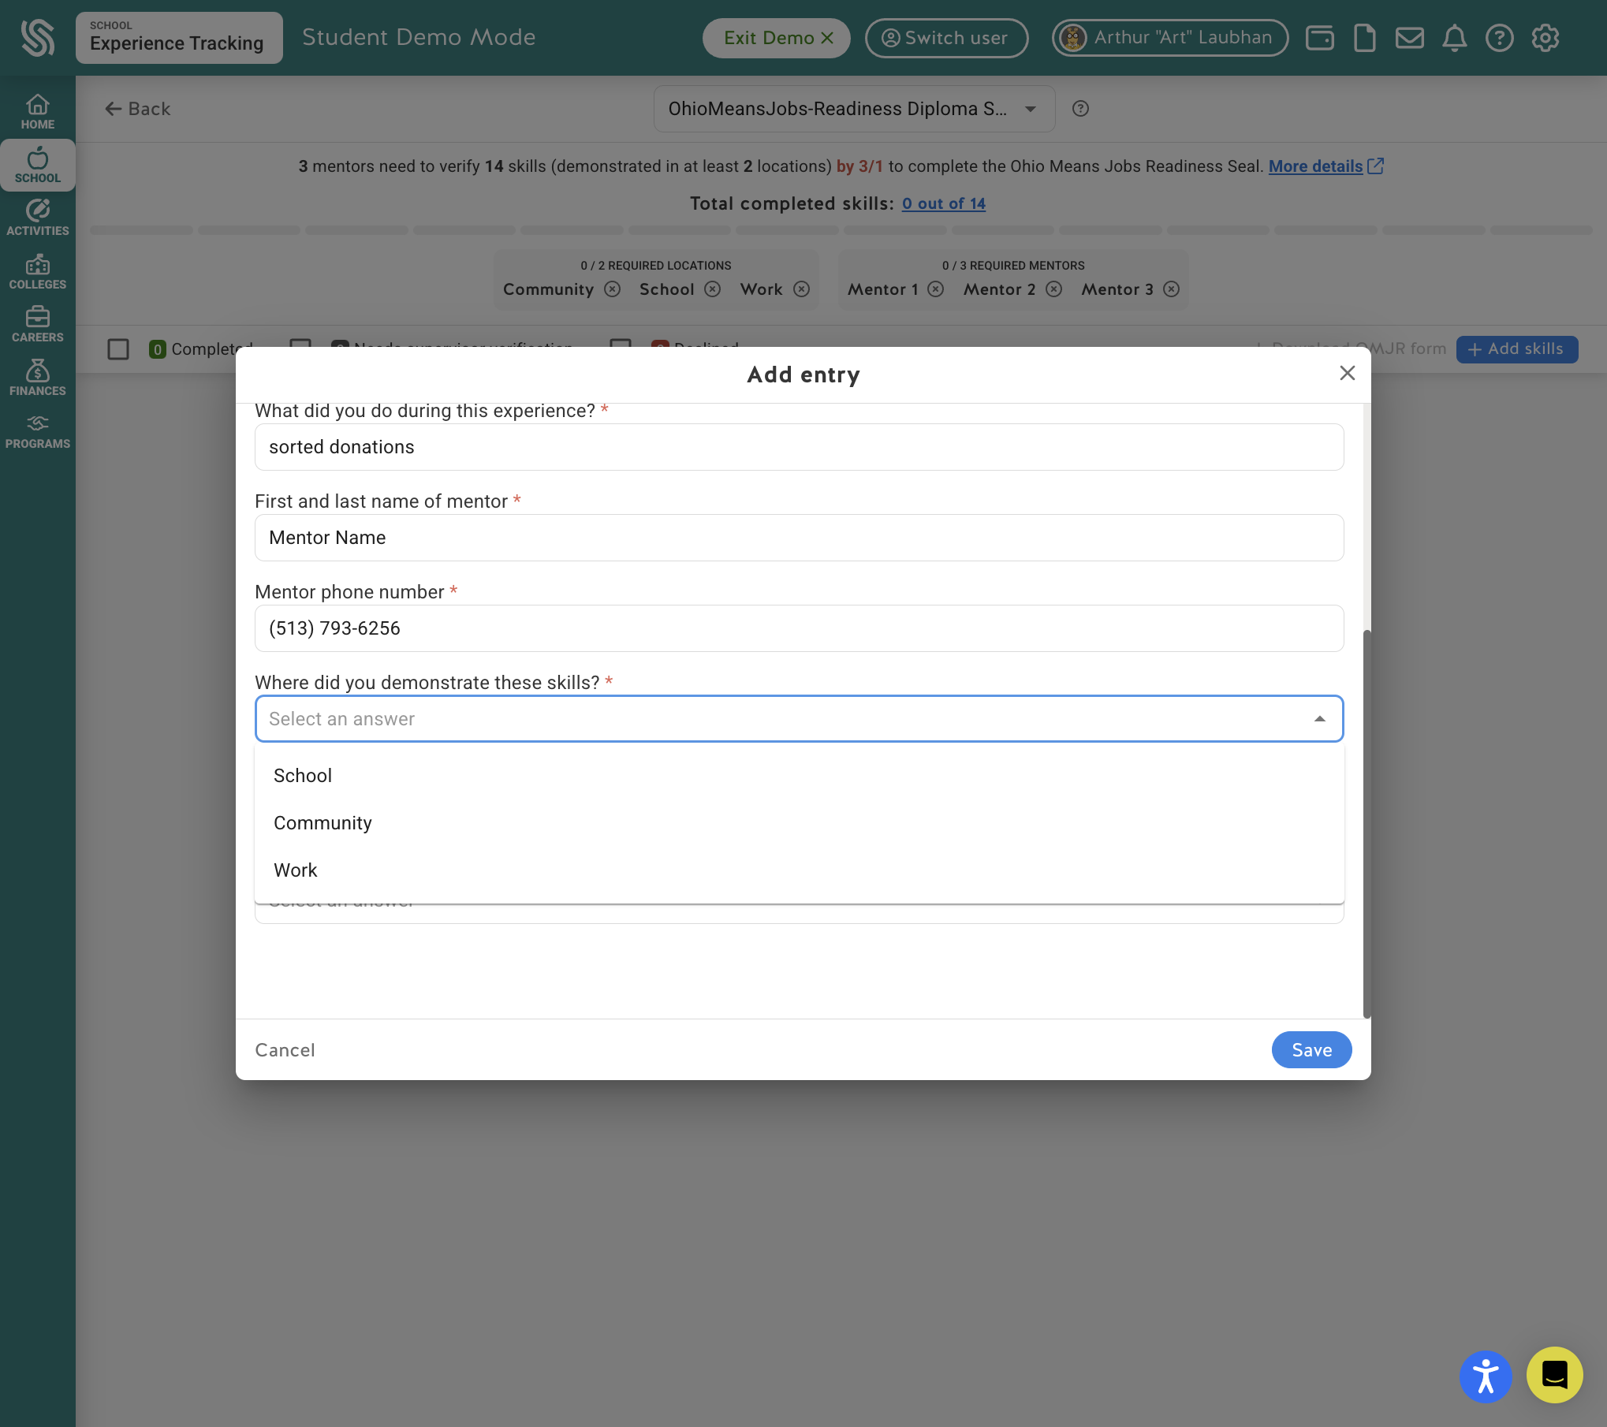Screen dimensions: 1607x1427
Task: Go to Activities in sidebar
Action: (x=37, y=218)
